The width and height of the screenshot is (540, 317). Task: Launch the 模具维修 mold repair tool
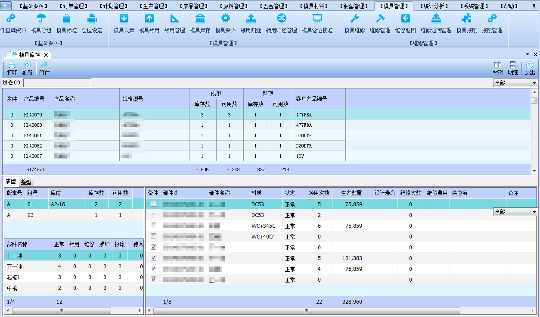(354, 19)
